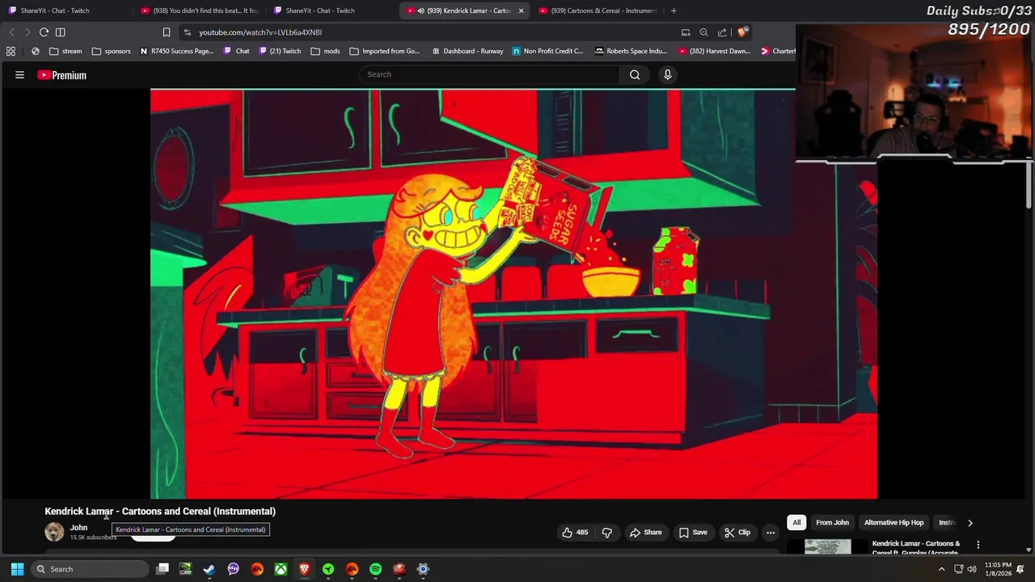
Task: Mute audio via active tab speaker icon
Action: 420,11
